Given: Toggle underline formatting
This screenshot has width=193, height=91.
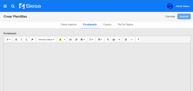Looking at the screenshot, I should coord(26,40).
